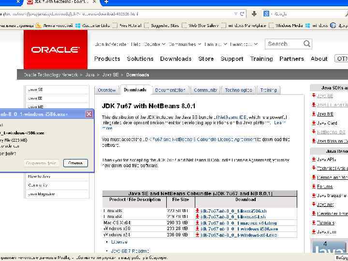Click the Cancel button in download dialog
The width and height of the screenshot is (348, 261).
pyautogui.click(x=75, y=163)
